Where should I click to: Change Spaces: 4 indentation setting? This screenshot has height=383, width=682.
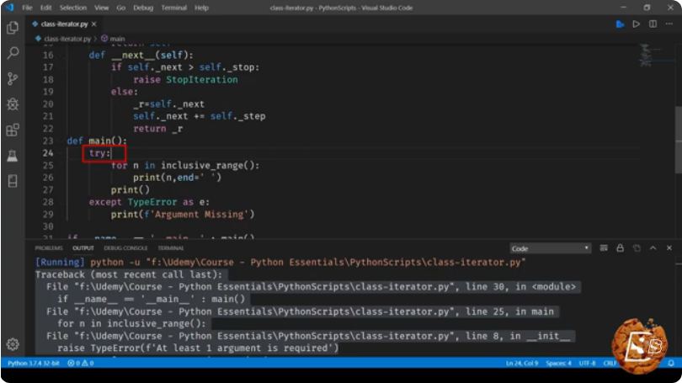pos(559,364)
